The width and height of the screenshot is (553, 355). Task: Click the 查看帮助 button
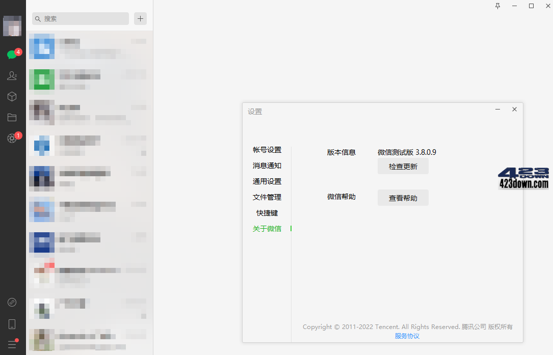tap(403, 198)
